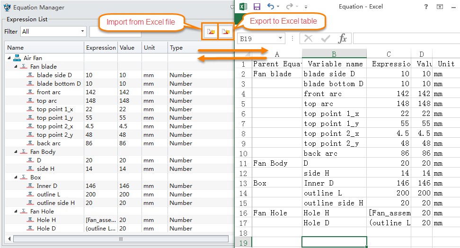
Task: Select the blade bottom D row
Action: pyautogui.click(x=119, y=83)
